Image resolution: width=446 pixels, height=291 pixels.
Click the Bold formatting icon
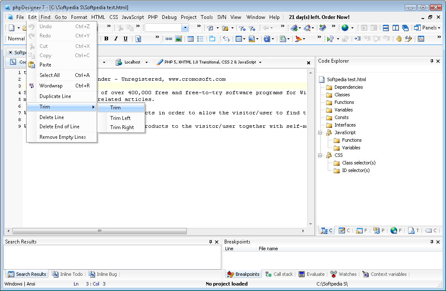[x=106, y=39]
